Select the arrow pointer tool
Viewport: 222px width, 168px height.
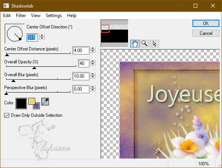[155, 44]
